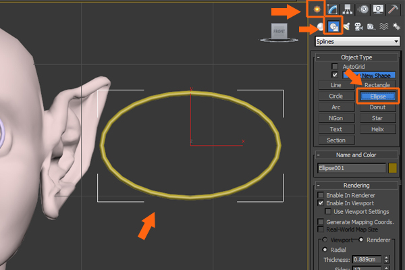Image resolution: width=405 pixels, height=270 pixels.
Task: Open the Utilities hammer tab
Action: tap(393, 9)
